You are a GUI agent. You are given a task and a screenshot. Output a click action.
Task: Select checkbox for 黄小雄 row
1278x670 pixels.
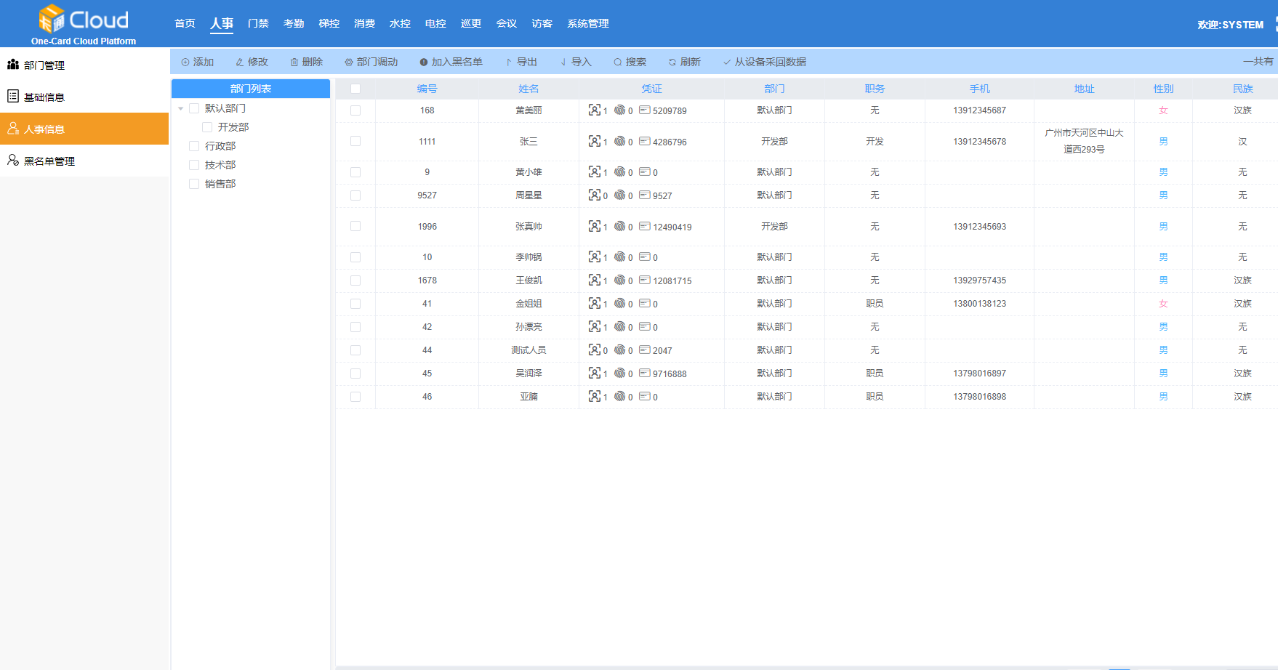355,172
